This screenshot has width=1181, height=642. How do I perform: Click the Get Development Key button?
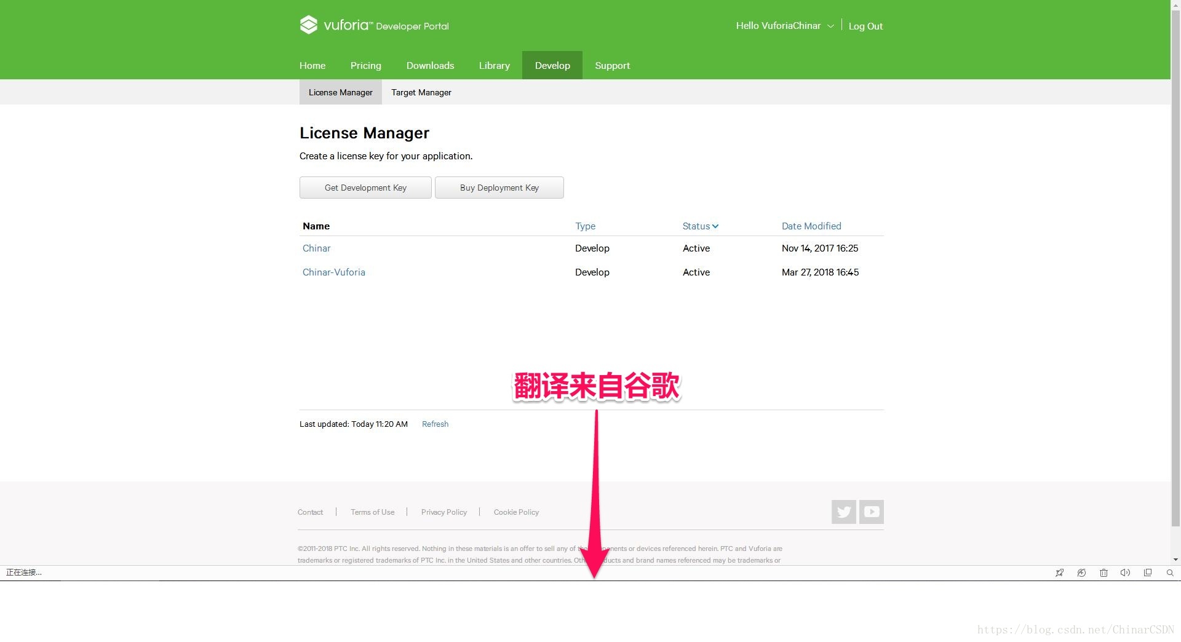(365, 188)
